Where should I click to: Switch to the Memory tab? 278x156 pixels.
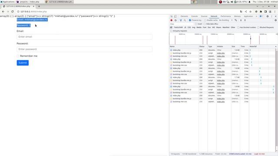pos(237,16)
